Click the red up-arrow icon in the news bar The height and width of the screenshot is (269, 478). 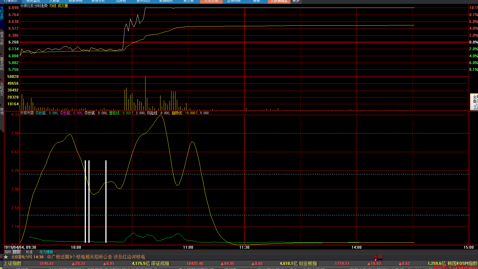point(375,257)
